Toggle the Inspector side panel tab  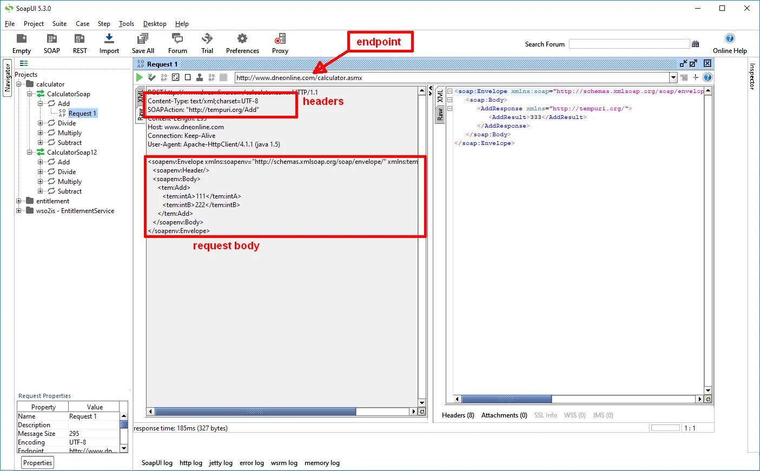[x=752, y=77]
